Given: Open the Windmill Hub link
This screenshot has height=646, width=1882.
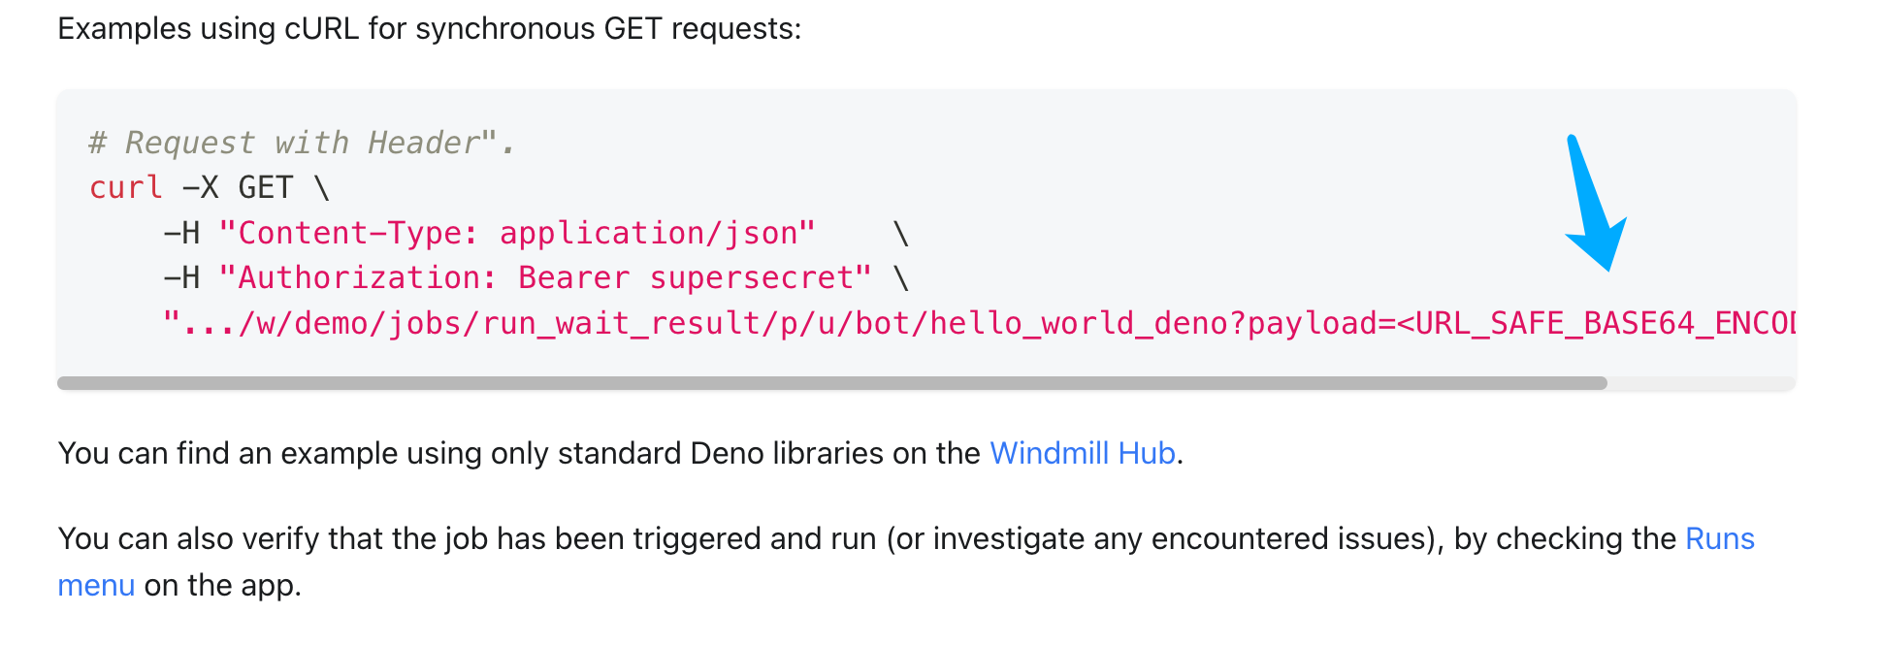Looking at the screenshot, I should (1082, 453).
